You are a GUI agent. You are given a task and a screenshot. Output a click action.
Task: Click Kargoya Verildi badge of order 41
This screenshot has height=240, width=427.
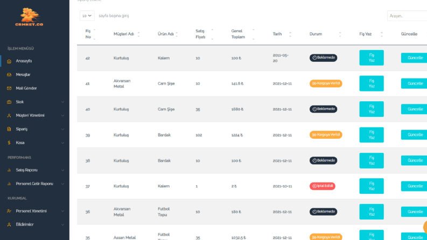pos(326,83)
